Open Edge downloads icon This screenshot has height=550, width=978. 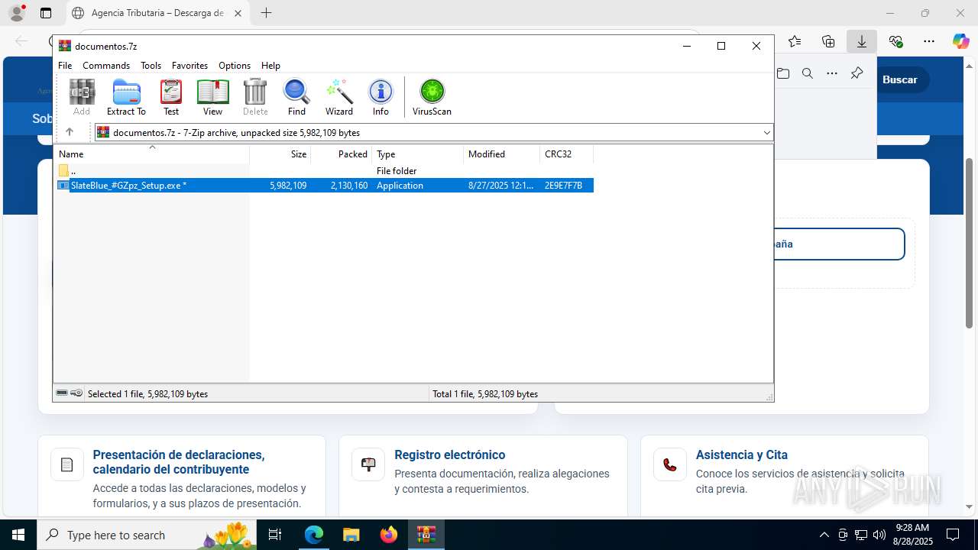(x=862, y=41)
